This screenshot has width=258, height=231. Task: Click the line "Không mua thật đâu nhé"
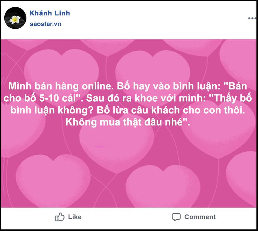click(128, 122)
